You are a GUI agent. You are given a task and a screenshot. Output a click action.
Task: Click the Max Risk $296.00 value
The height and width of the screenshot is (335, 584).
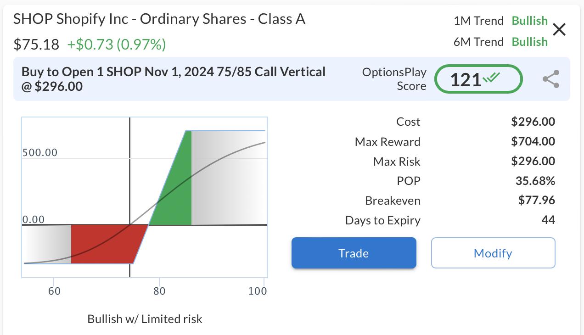click(533, 161)
